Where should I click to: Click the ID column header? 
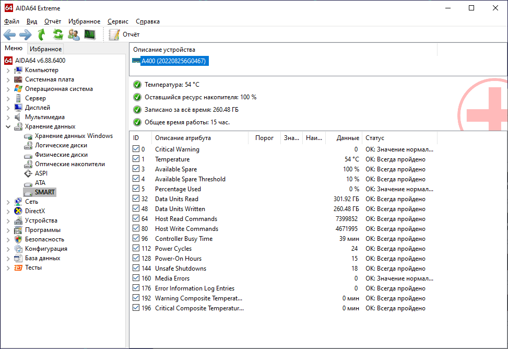click(x=140, y=138)
